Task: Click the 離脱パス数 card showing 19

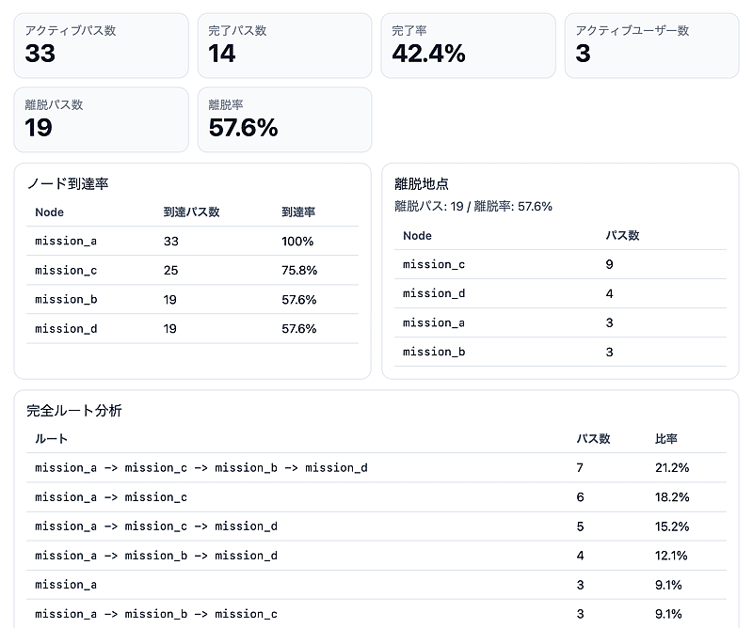Action: click(101, 119)
